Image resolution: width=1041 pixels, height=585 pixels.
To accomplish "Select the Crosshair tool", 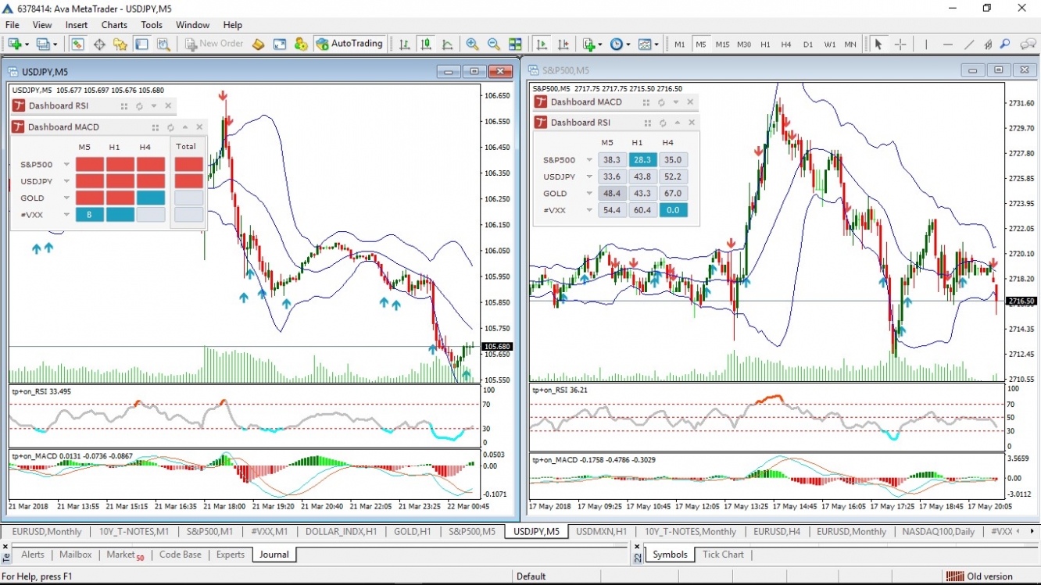I will coord(900,45).
